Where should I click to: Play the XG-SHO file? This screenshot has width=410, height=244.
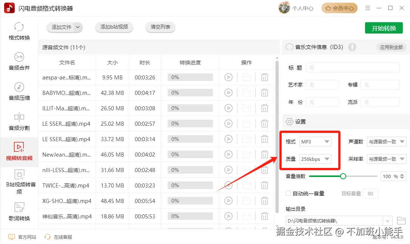tap(228, 201)
